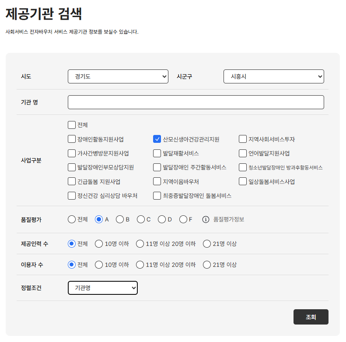Select the F grade radio button

183,219
